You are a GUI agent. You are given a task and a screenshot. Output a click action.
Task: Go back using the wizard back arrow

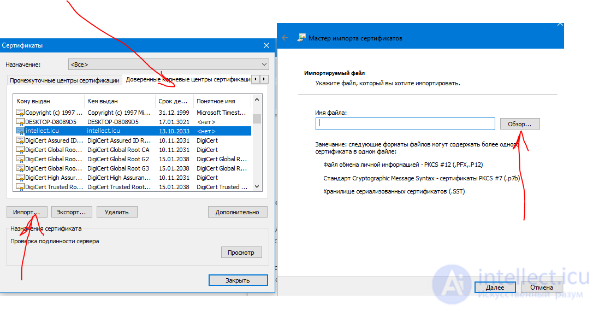(x=285, y=38)
